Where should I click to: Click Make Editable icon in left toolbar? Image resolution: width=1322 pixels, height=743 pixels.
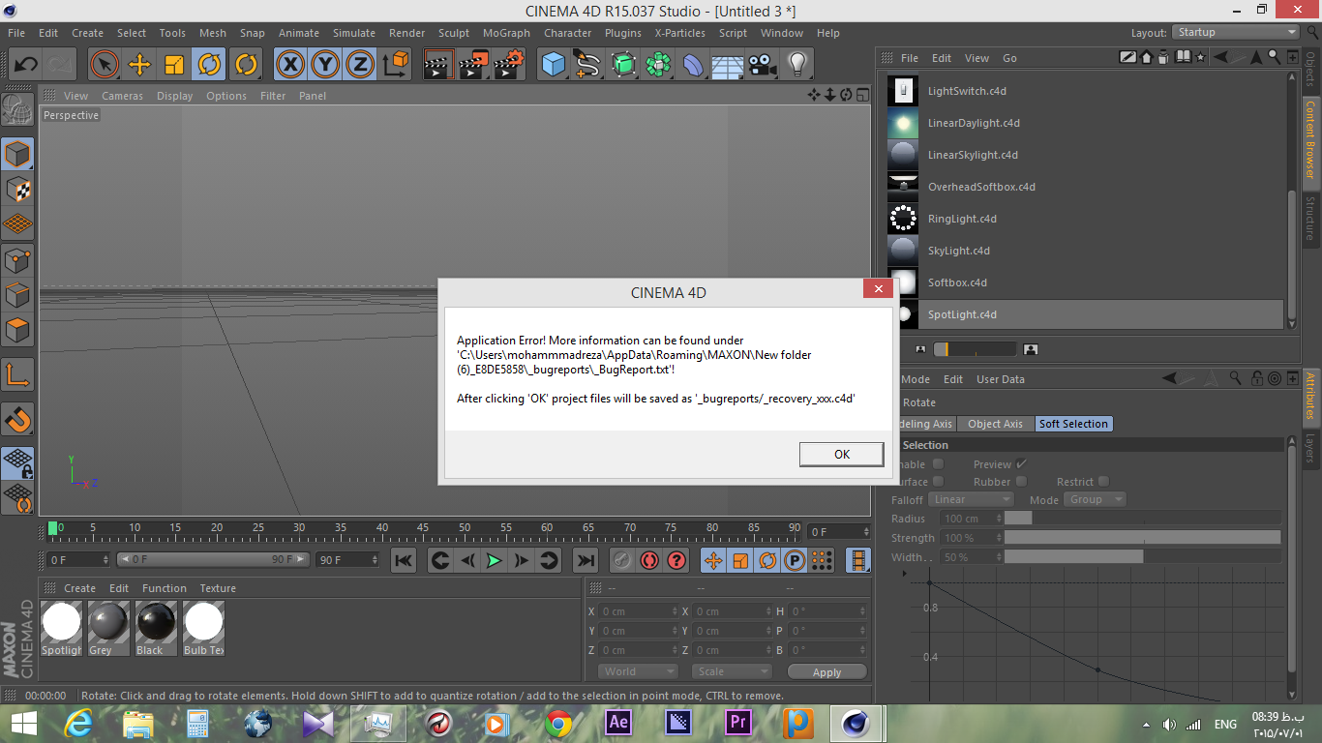pos(17,109)
